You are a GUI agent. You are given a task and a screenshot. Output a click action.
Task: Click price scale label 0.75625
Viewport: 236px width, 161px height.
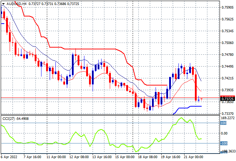click(x=227, y=19)
